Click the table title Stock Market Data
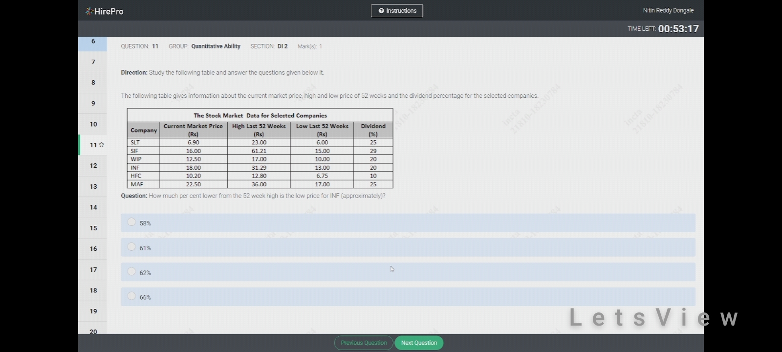Viewport: 782px width, 352px height. click(x=260, y=115)
